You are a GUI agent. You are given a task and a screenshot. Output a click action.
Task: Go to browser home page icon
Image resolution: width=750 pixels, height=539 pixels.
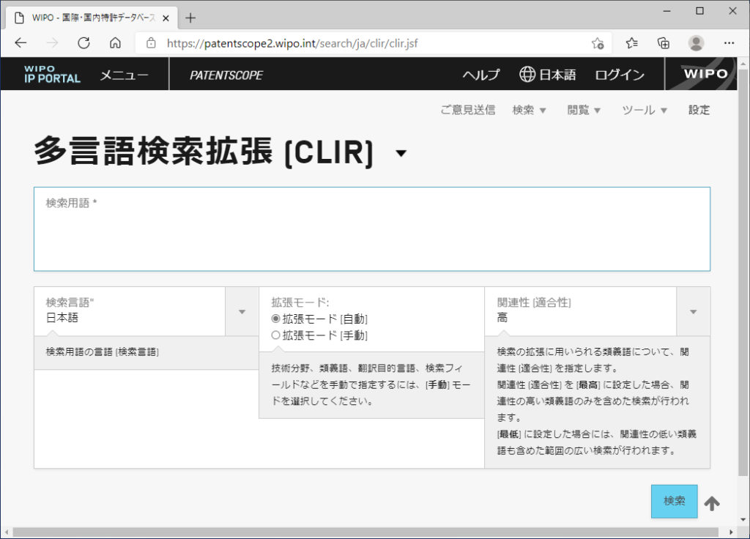coord(115,43)
